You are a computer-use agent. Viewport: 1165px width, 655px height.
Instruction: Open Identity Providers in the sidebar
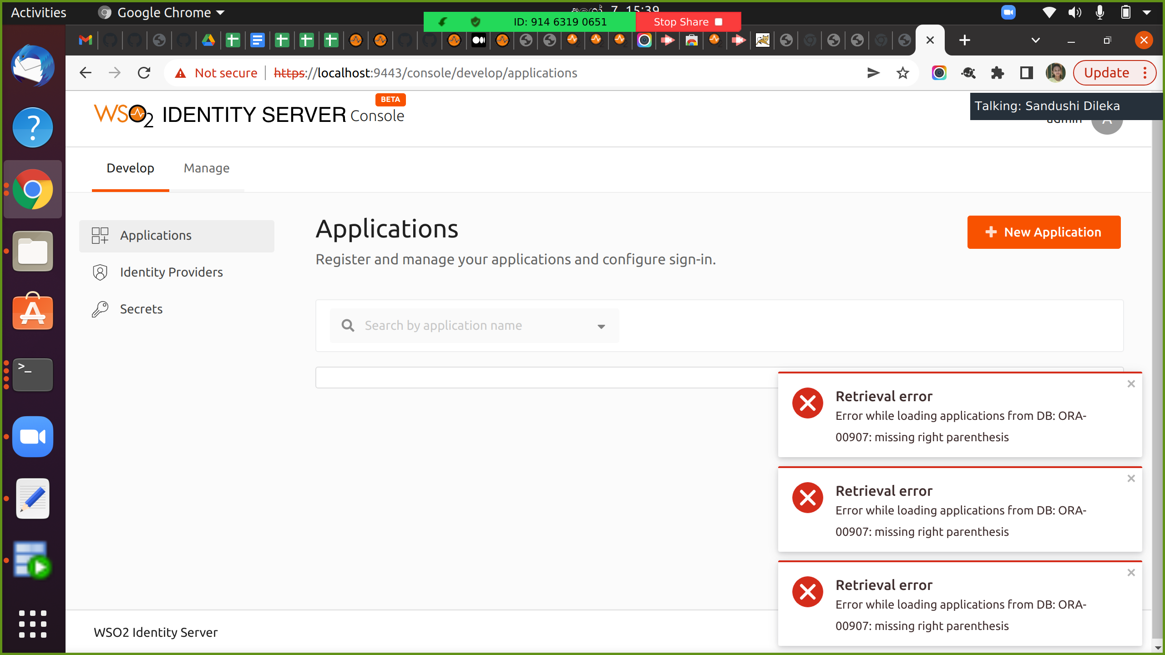(171, 272)
